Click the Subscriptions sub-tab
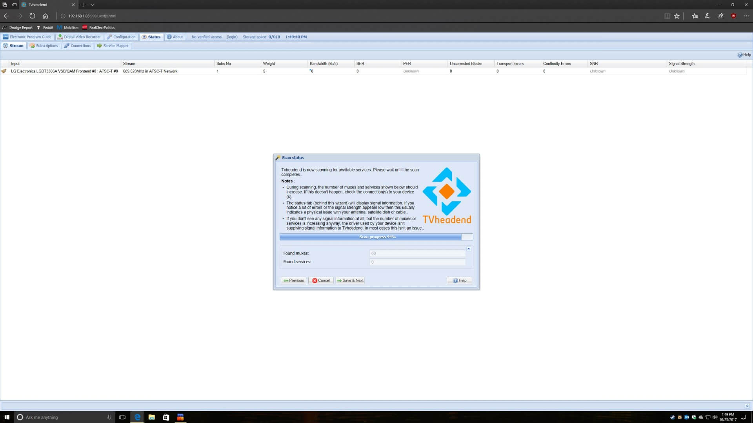Viewport: 753px width, 423px height. (x=44, y=46)
